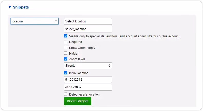Enable Detect user's location checkbox
203x111 pixels.
point(66,94)
